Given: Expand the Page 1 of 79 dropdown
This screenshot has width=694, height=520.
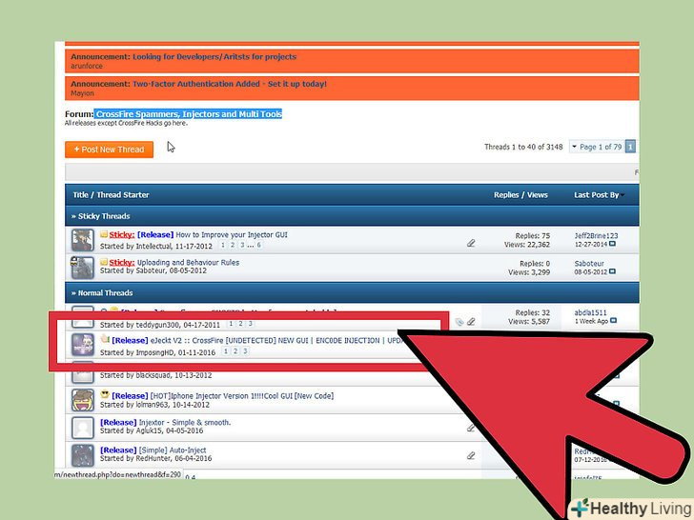Looking at the screenshot, I should (596, 147).
